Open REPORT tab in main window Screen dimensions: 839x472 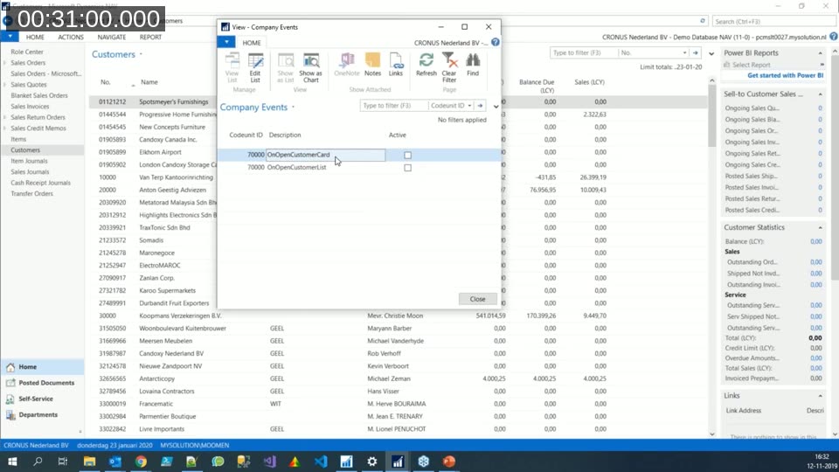coord(150,37)
